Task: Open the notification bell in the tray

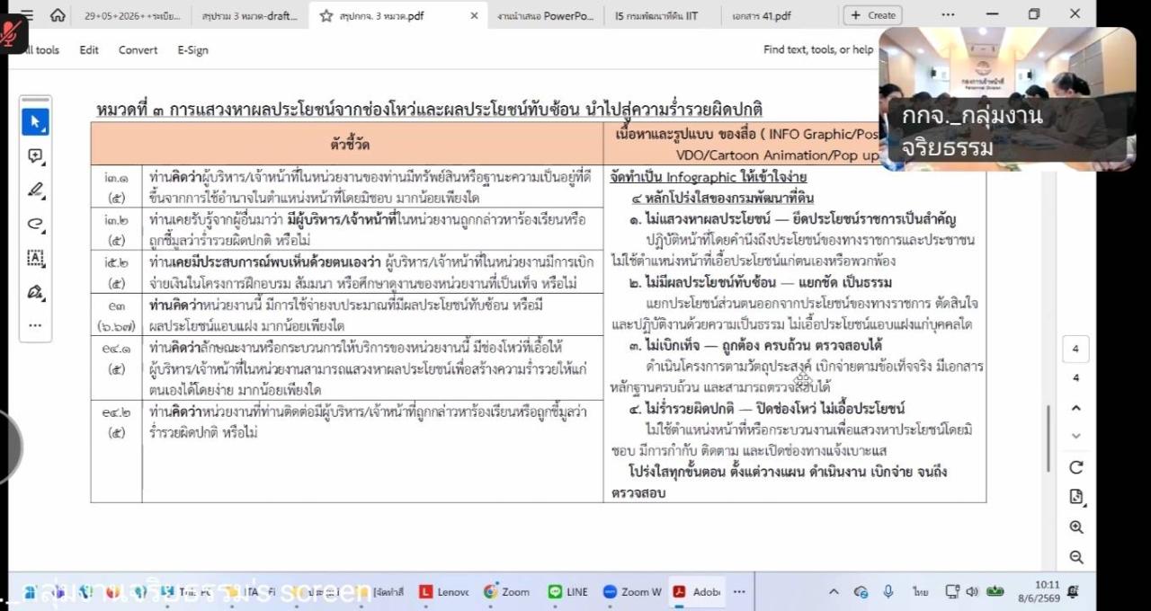Action: pyautogui.click(x=1073, y=591)
